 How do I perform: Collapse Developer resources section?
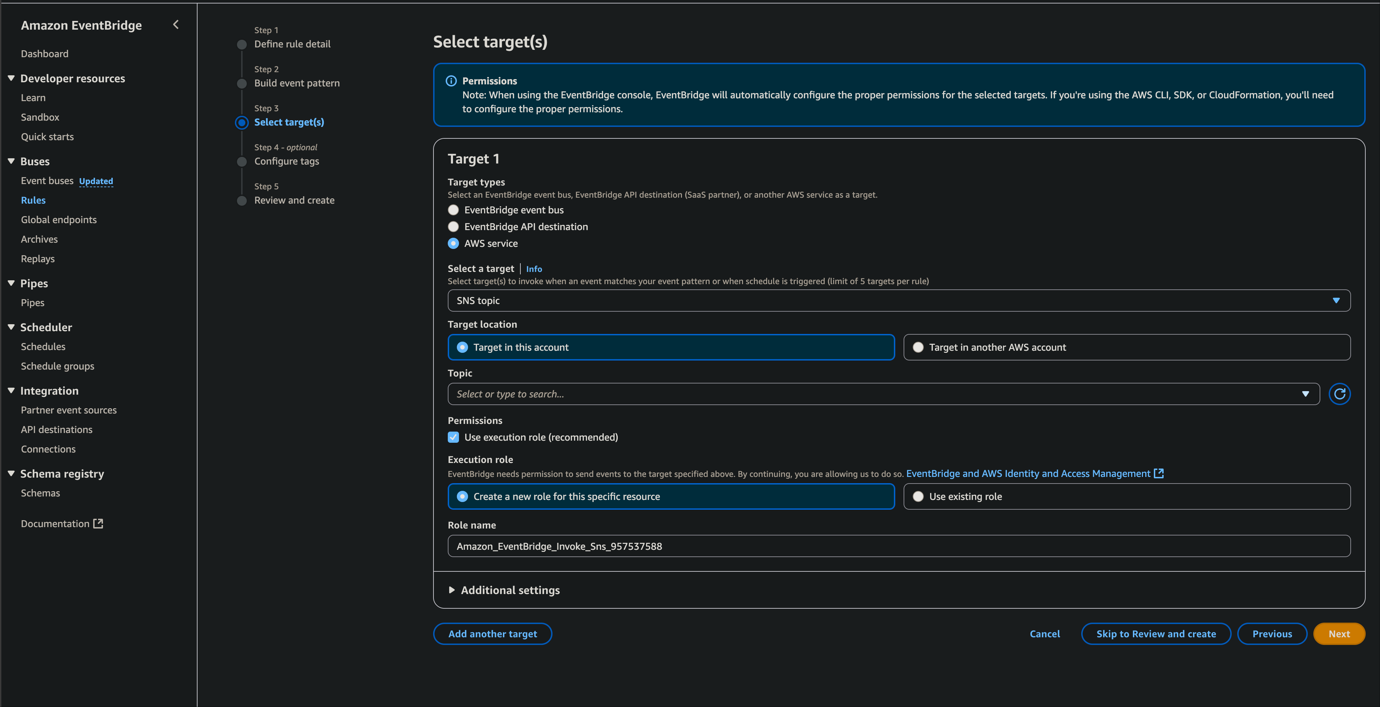pos(11,78)
